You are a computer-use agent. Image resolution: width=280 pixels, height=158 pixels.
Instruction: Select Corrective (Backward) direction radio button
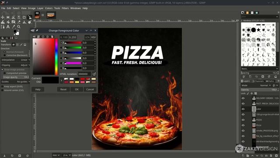pyautogui.click(x=5, y=55)
